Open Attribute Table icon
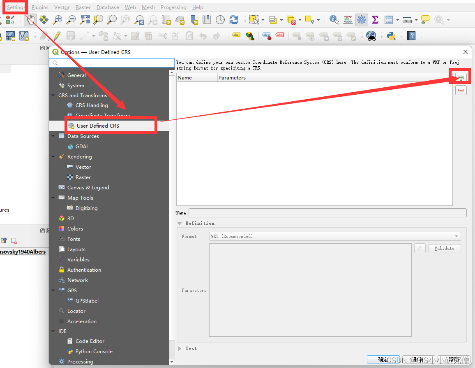 (x=389, y=20)
